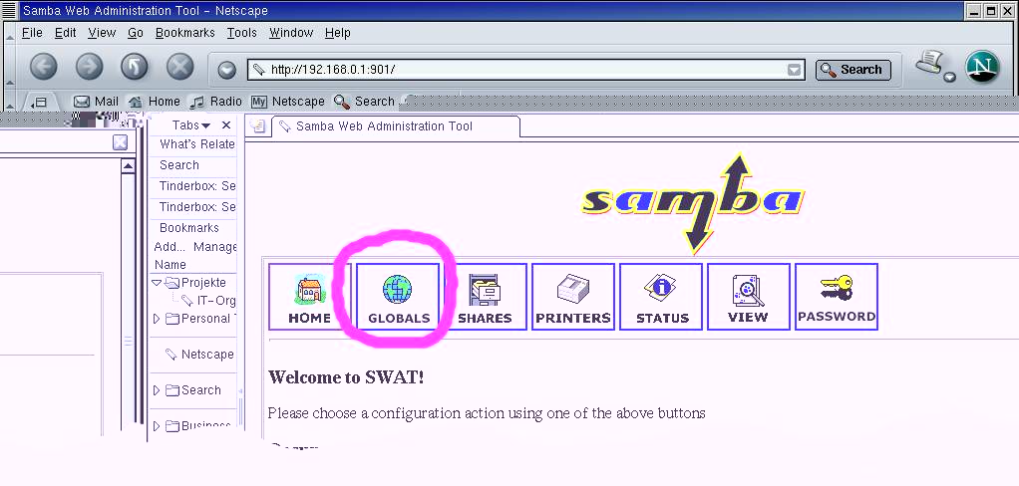Collapse the Projekte bookmark folder

click(x=157, y=283)
